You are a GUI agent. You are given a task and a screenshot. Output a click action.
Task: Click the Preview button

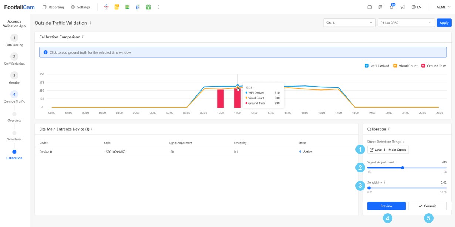(x=386, y=206)
